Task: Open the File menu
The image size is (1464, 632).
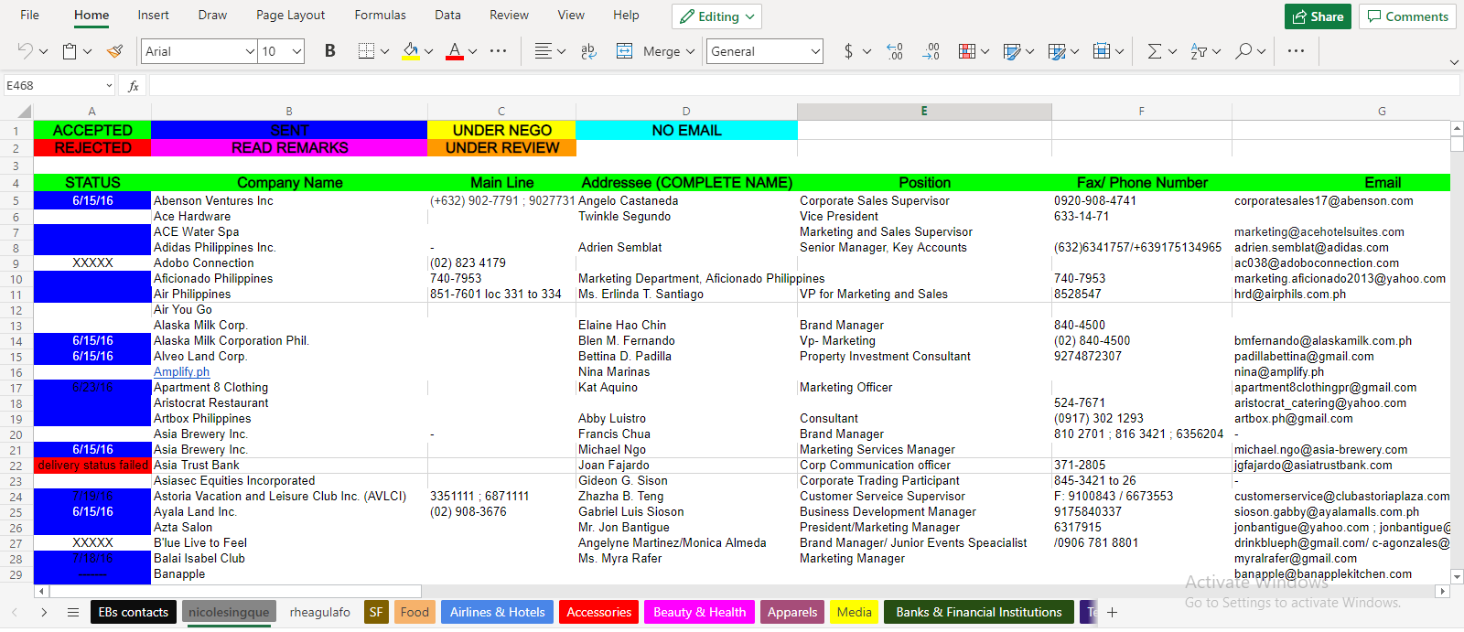Action: [x=30, y=16]
